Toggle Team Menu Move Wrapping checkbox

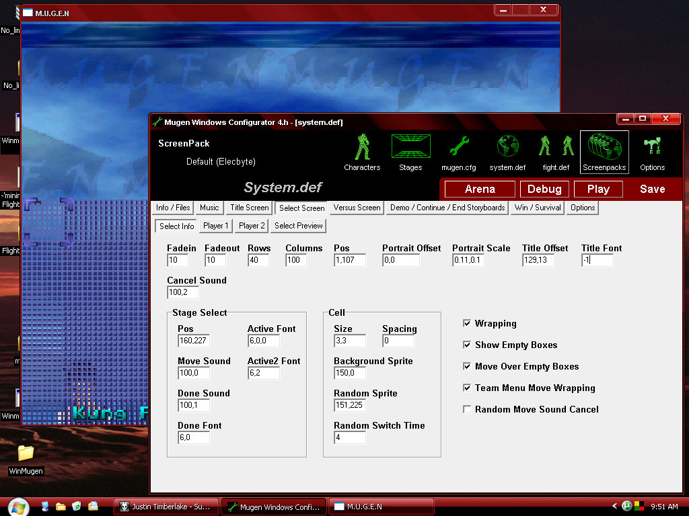[467, 388]
